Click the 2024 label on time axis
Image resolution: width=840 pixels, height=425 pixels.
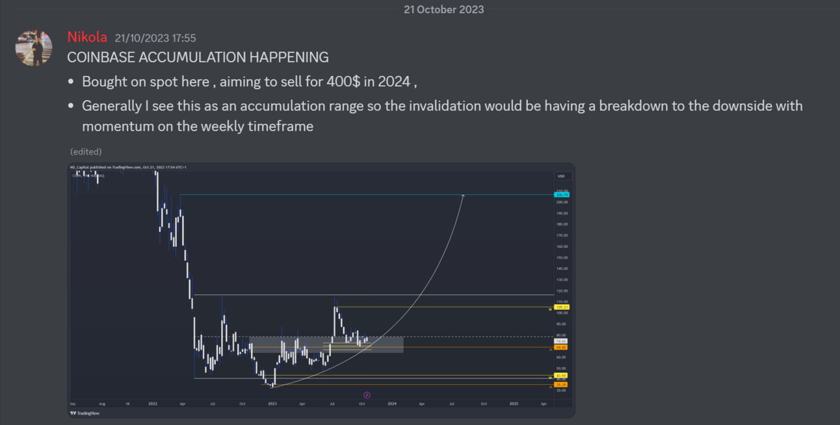[x=391, y=404]
